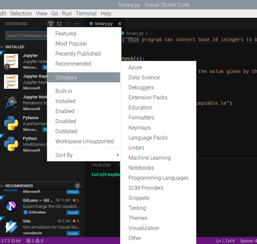Select the Formatters category
The width and height of the screenshot is (257, 244).
click(158, 117)
